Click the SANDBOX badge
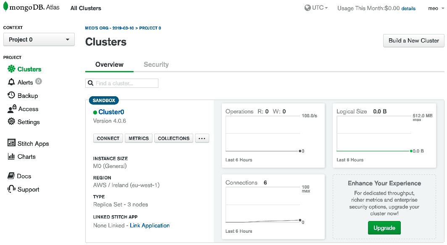This screenshot has height=245, width=447. (x=104, y=100)
